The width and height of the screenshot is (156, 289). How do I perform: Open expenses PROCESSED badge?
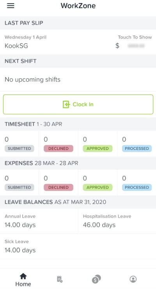point(137,187)
